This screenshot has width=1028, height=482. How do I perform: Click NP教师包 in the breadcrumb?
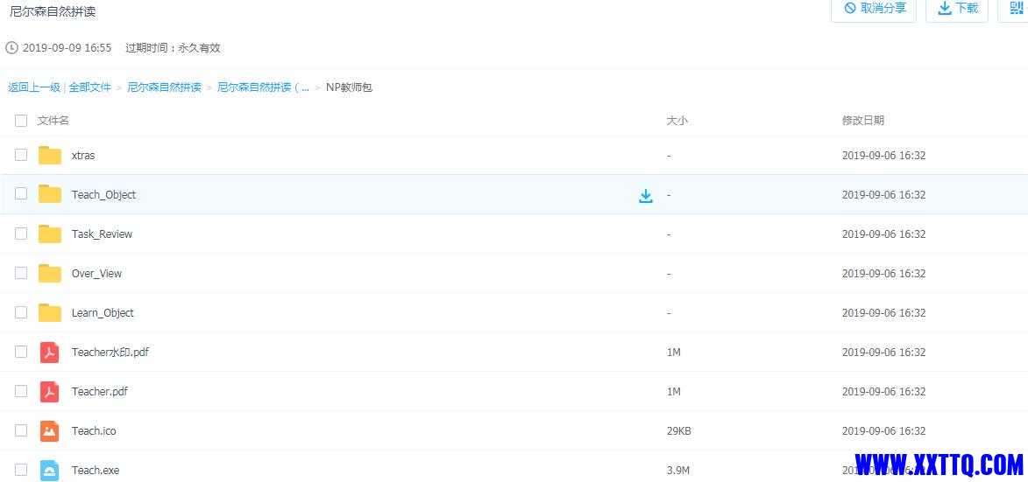(349, 87)
